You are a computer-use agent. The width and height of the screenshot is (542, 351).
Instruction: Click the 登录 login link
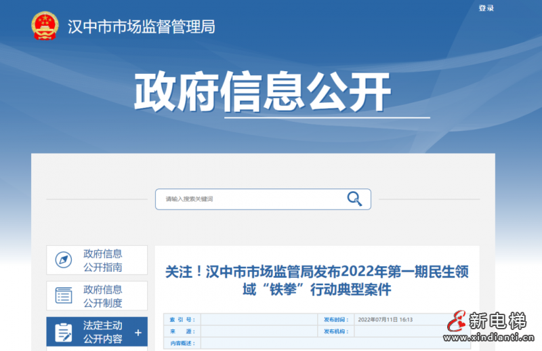pos(486,8)
